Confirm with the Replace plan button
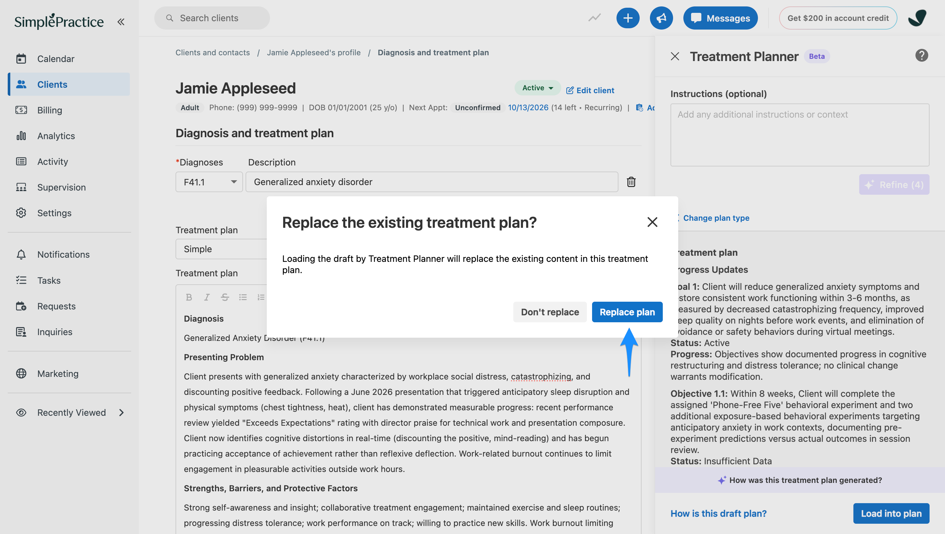 pyautogui.click(x=627, y=312)
